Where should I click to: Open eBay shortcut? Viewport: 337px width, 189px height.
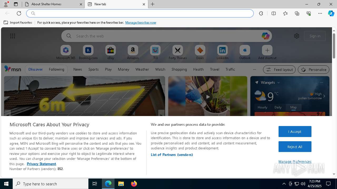[111, 52]
